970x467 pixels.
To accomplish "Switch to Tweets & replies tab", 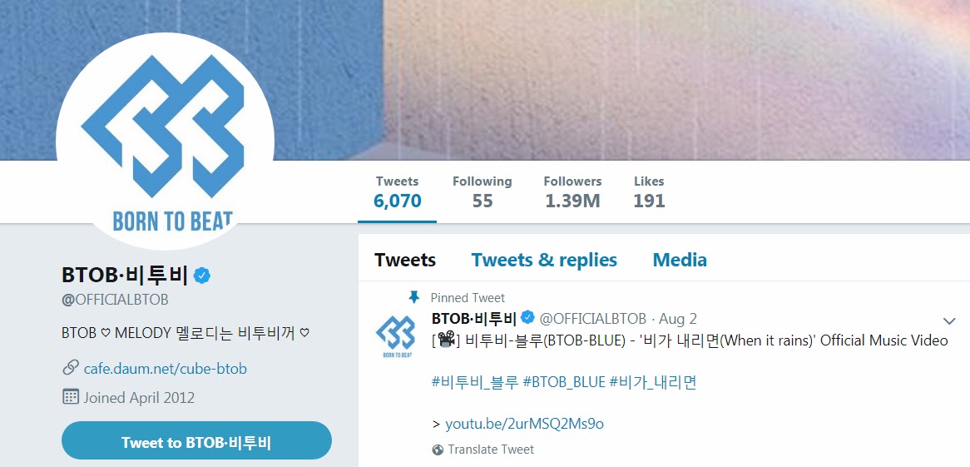I will coord(544,260).
